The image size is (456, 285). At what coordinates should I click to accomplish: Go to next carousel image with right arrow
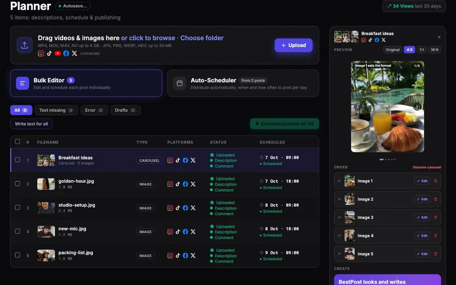[417, 107]
